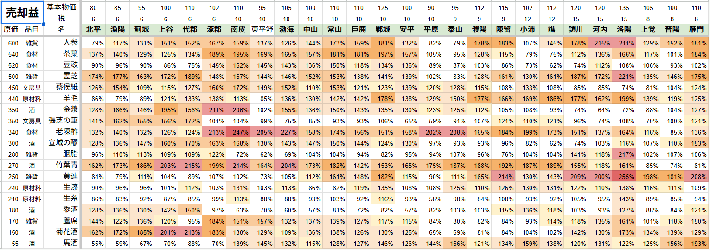The height and width of the screenshot is (250, 710).
Task: Select the 247% cell in 老陳酢 row
Action: click(238, 132)
